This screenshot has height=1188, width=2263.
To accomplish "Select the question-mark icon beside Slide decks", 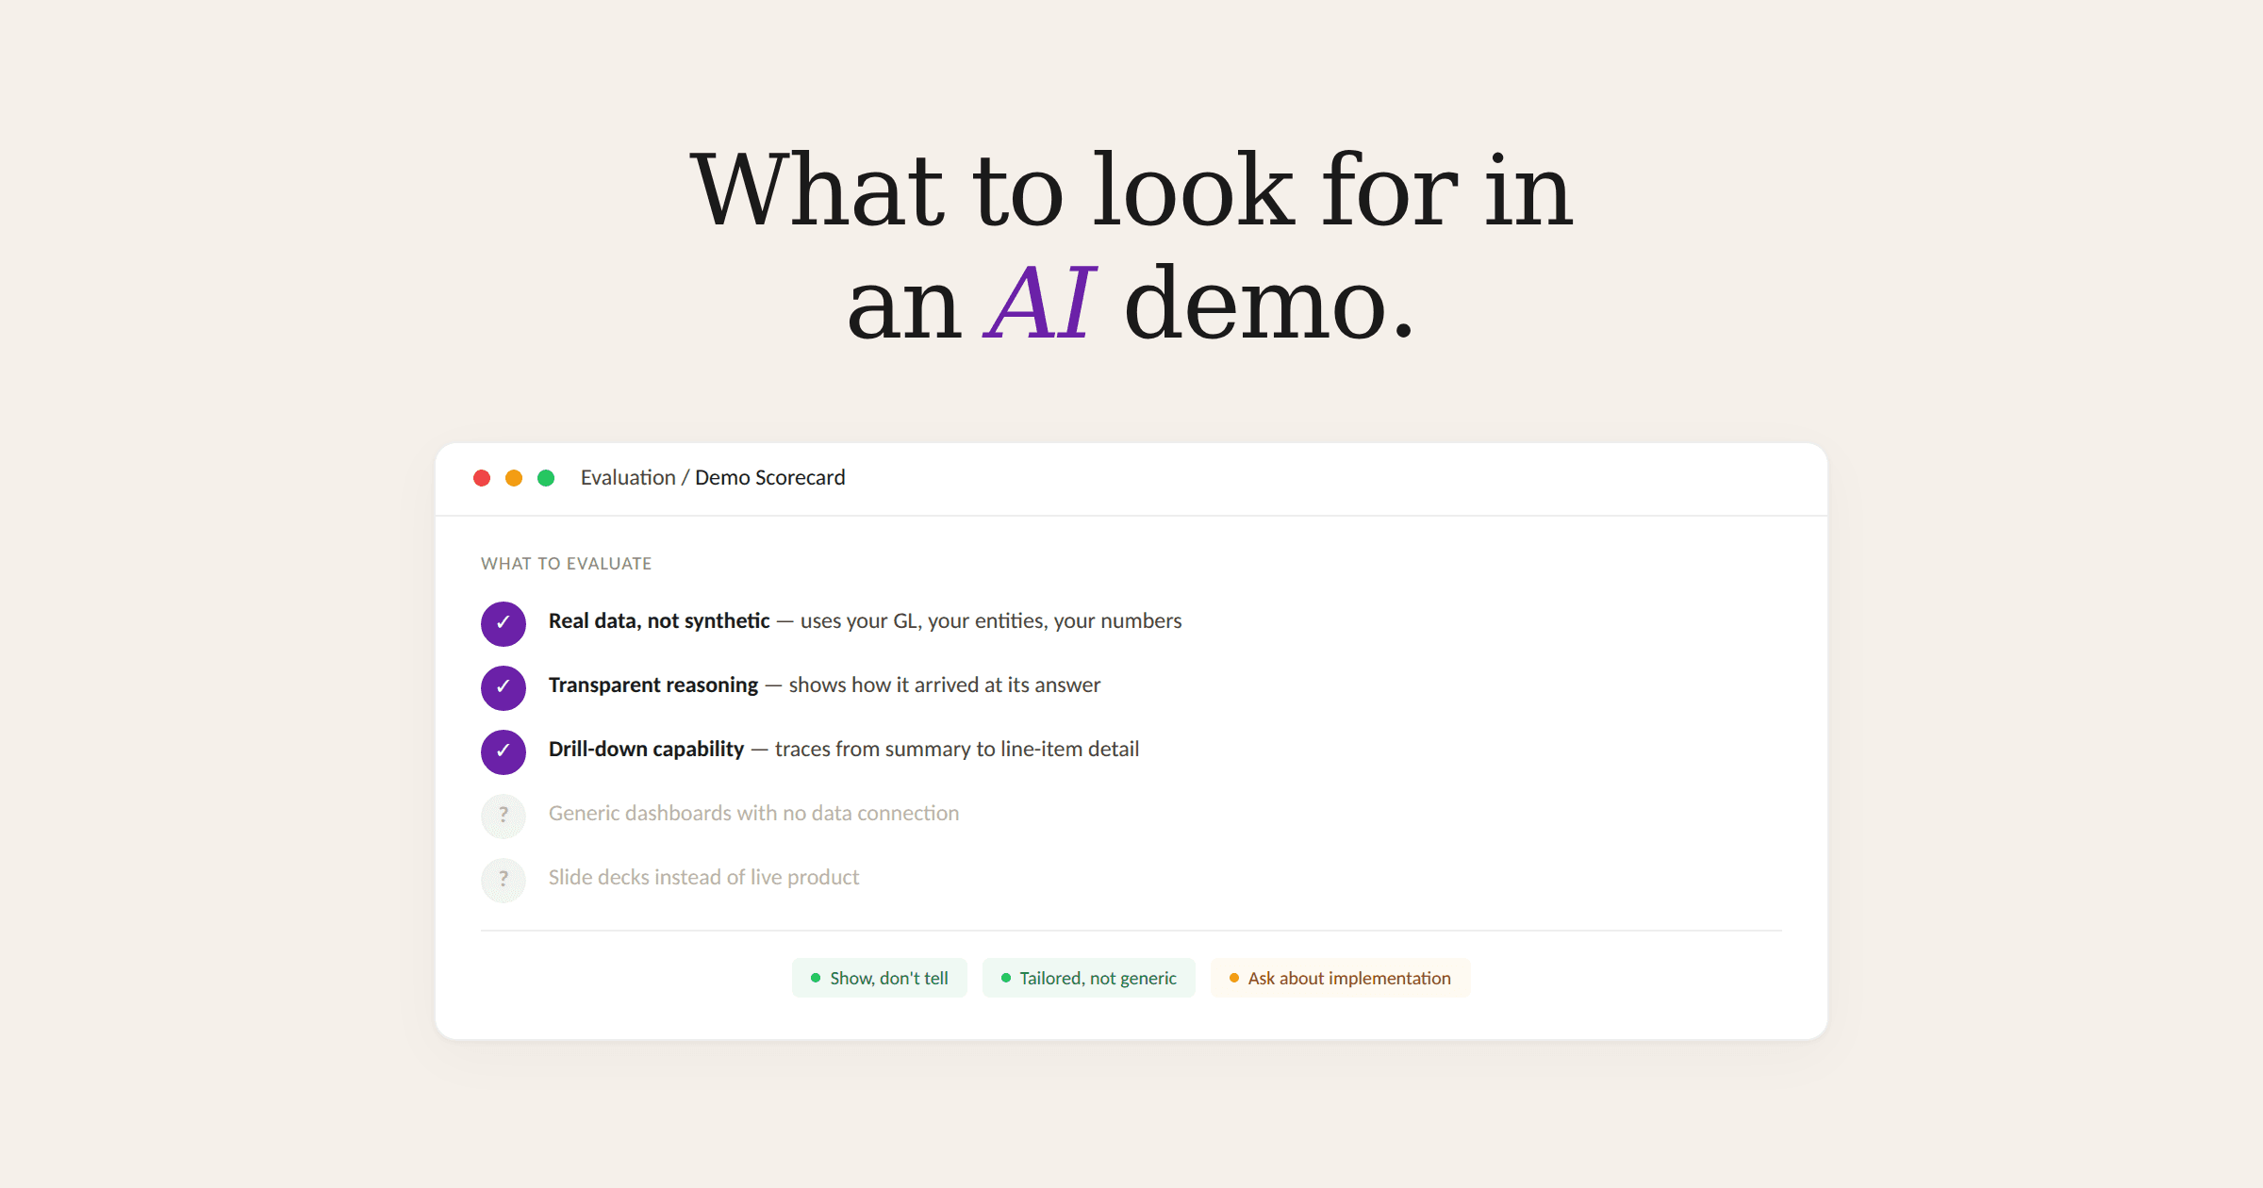I will pos(504,880).
